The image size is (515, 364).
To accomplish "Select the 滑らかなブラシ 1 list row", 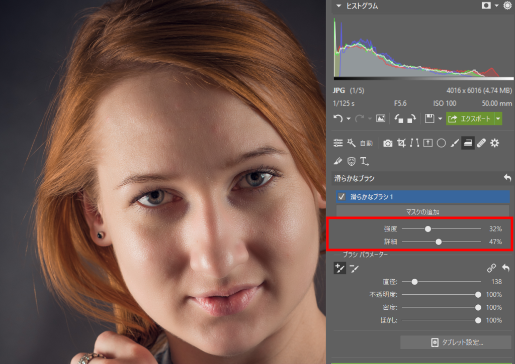I will coord(423,197).
